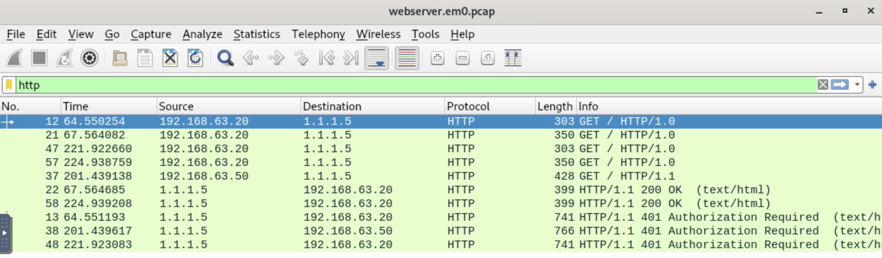Add a display filter button

[872, 84]
